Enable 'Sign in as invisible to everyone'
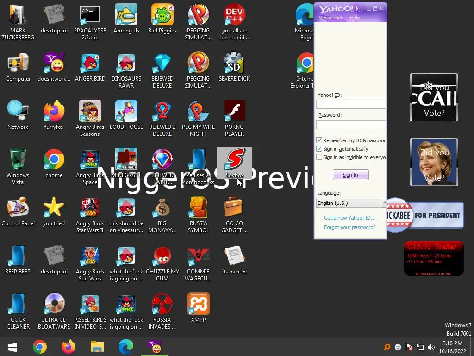Image resolution: width=474 pixels, height=356 pixels. (319, 157)
